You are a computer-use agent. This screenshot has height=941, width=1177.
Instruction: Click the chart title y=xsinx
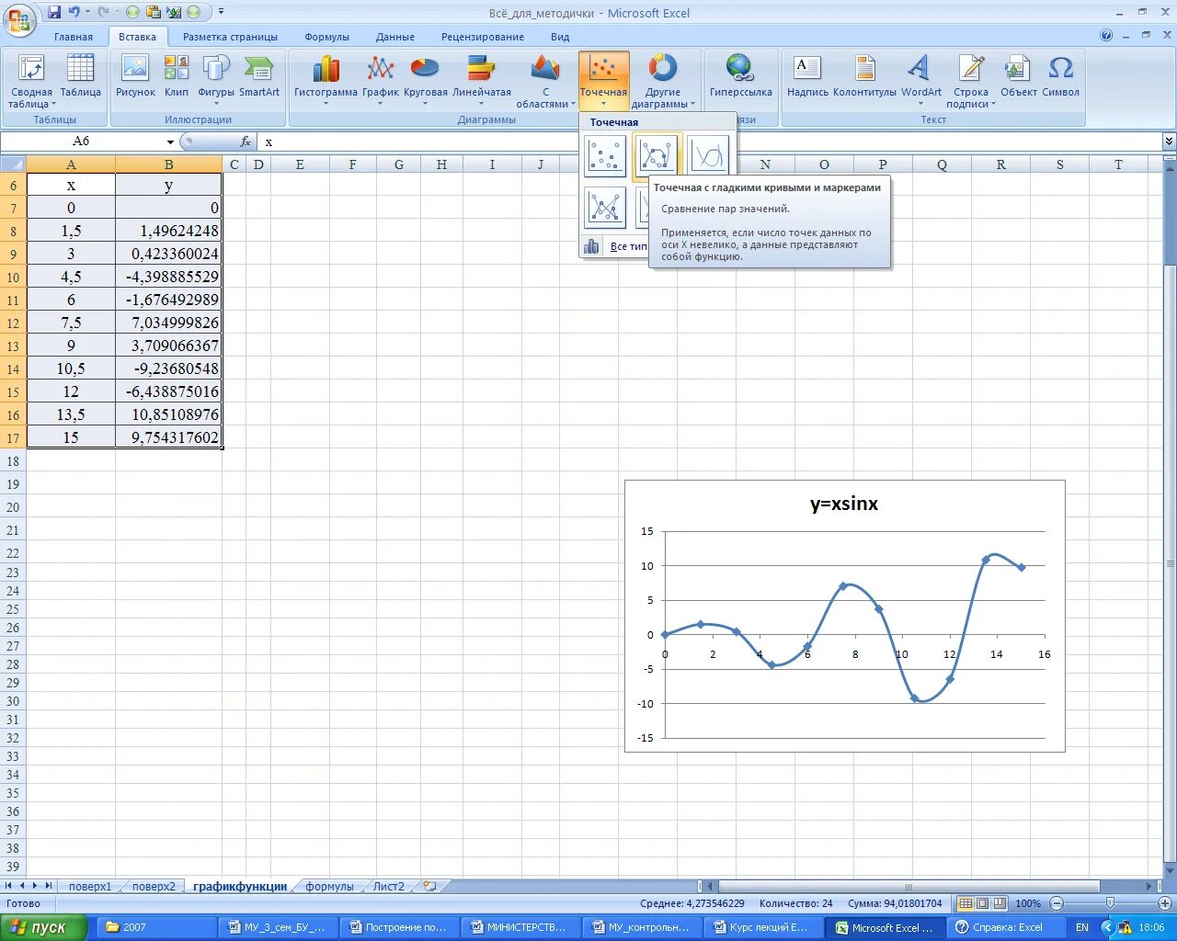tap(844, 504)
